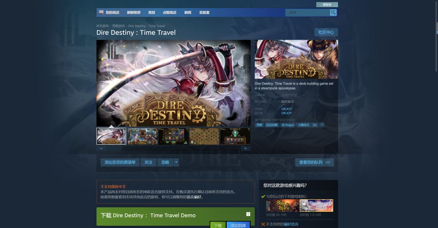Click the main Dire Destiny screenshot
The height and width of the screenshot is (228, 438).
tap(174, 83)
